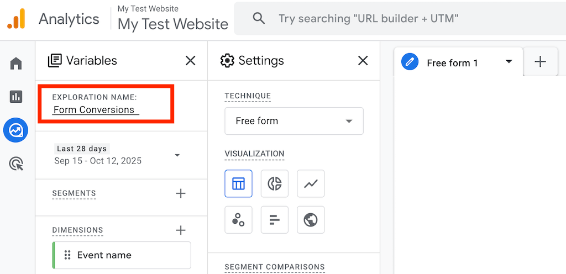Expand the Last 28 days date range
The image size is (566, 274).
[x=177, y=155]
